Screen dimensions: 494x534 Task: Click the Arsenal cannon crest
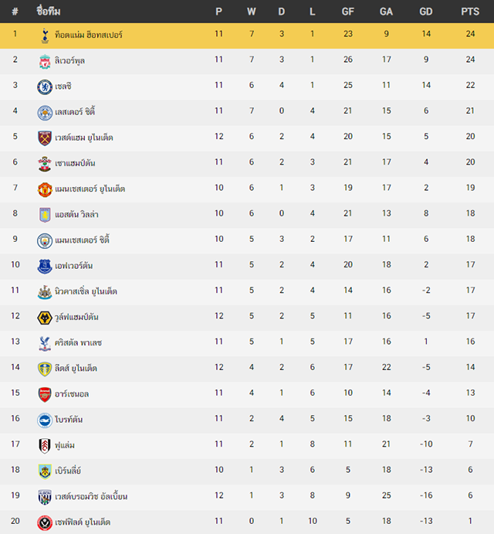coord(45,395)
